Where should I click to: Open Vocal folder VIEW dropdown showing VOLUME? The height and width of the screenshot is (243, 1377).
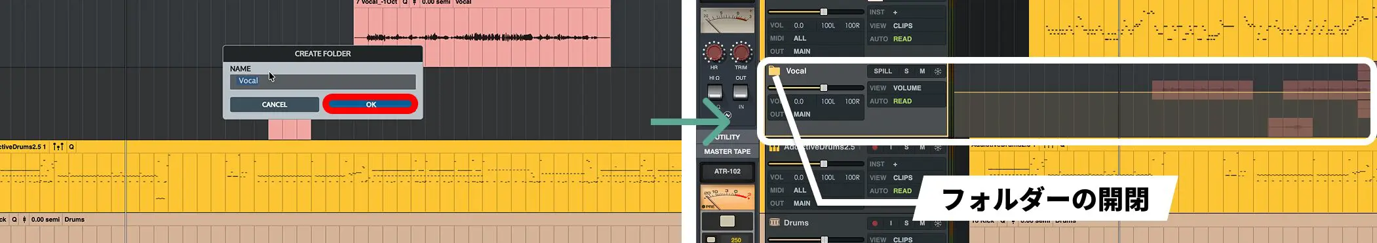pyautogui.click(x=907, y=88)
